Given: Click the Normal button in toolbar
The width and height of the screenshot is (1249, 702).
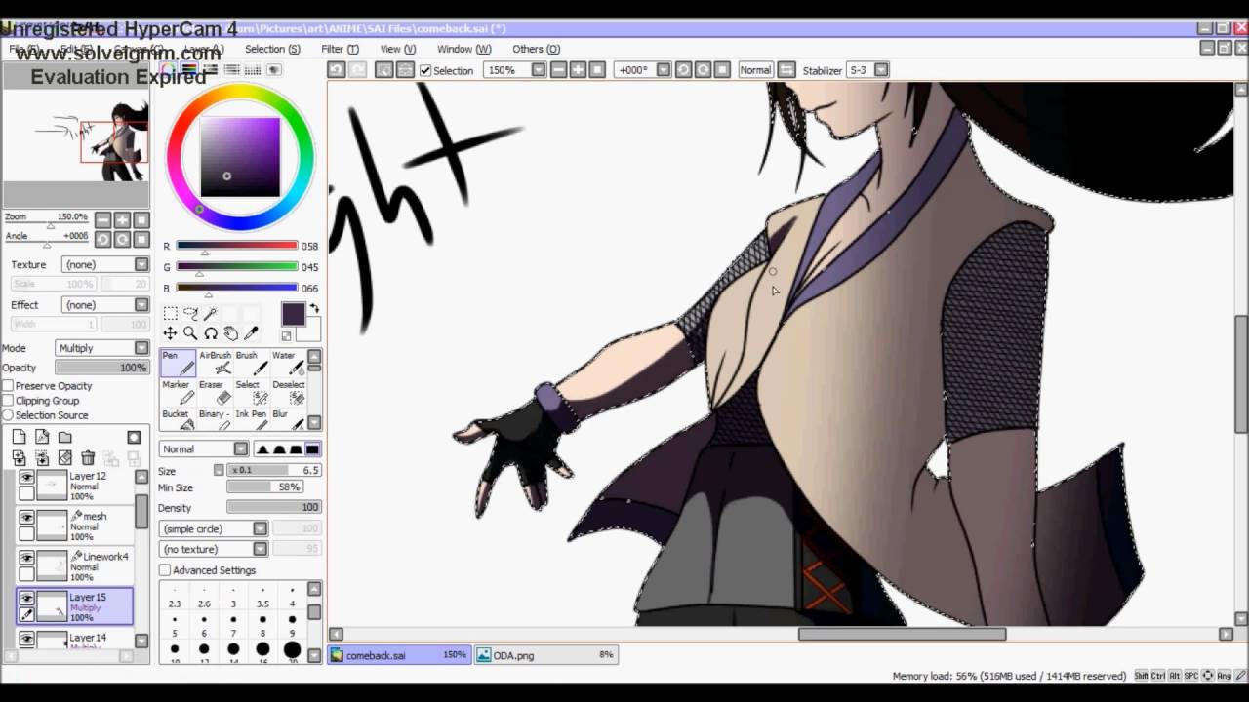Looking at the screenshot, I should pos(754,70).
